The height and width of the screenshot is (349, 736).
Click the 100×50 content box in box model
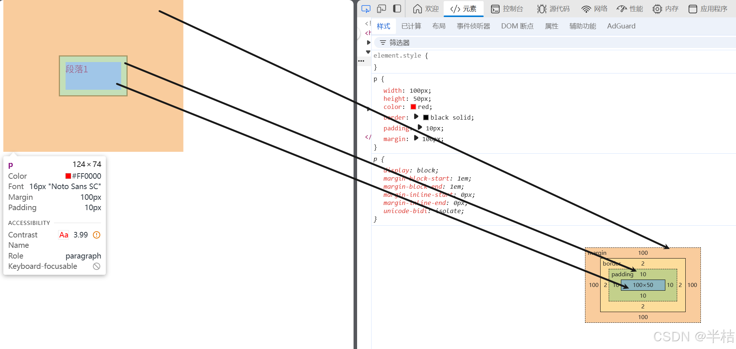[643, 285]
